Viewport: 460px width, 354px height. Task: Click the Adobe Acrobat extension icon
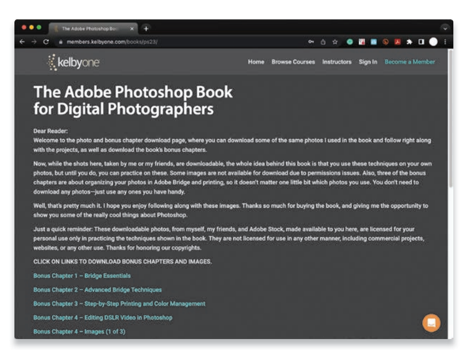(x=397, y=41)
